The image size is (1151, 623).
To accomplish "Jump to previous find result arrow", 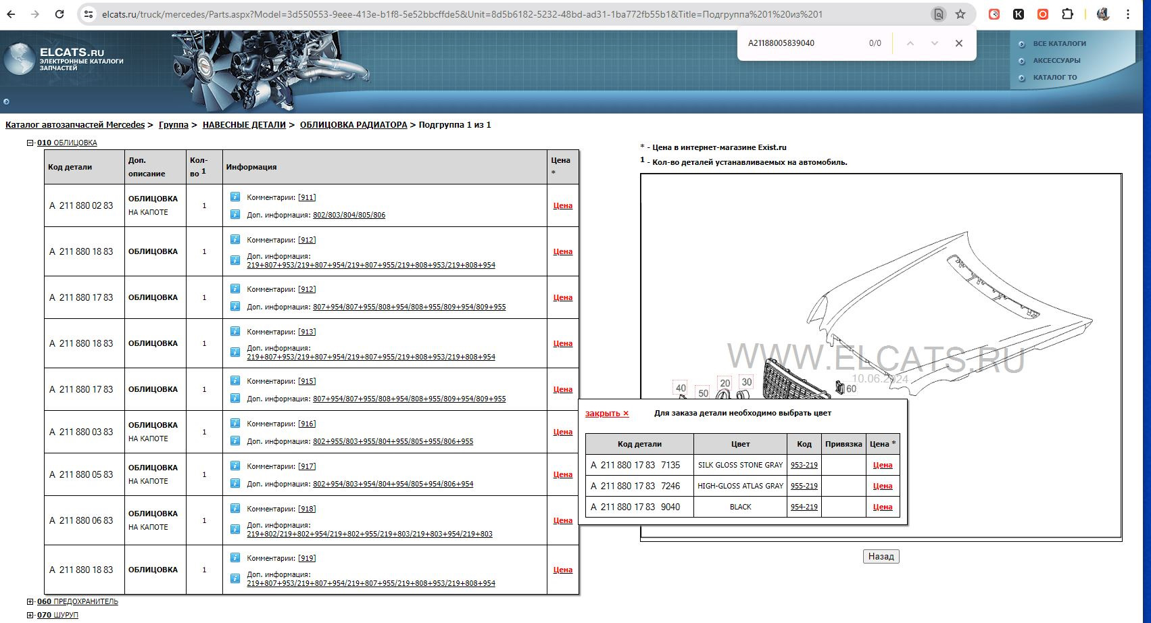I will (x=910, y=43).
